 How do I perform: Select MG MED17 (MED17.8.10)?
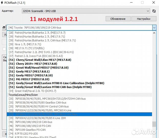tap(79, 79)
